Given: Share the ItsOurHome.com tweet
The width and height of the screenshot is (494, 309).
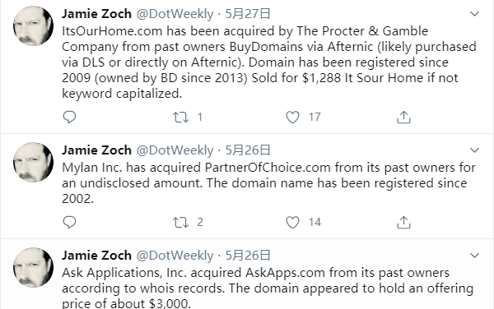Looking at the screenshot, I should 403,118.
